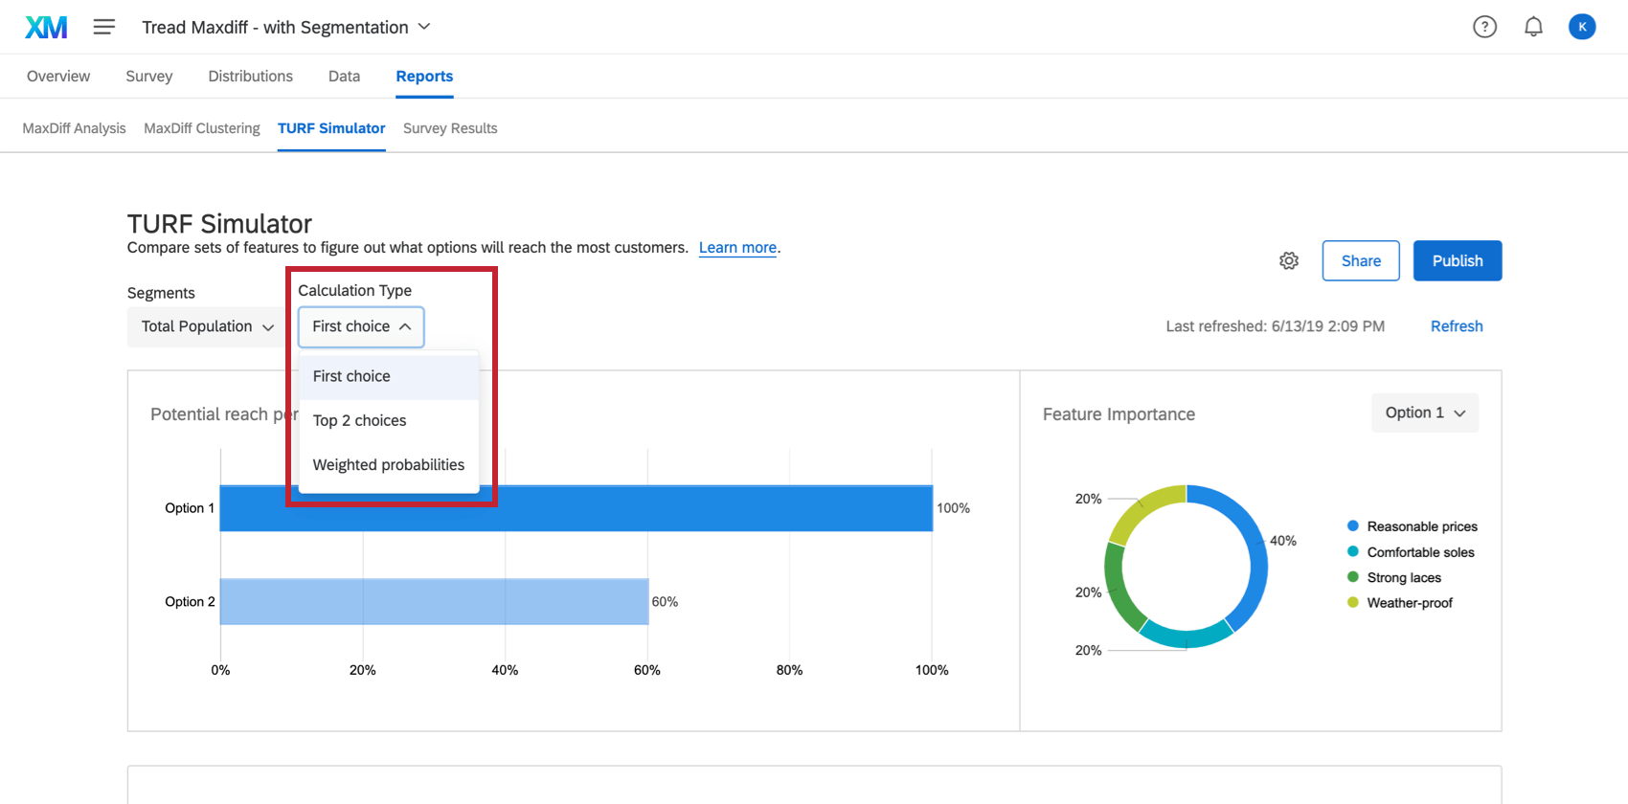Open the Total Population segments dropdown
1628x804 pixels.
207,327
